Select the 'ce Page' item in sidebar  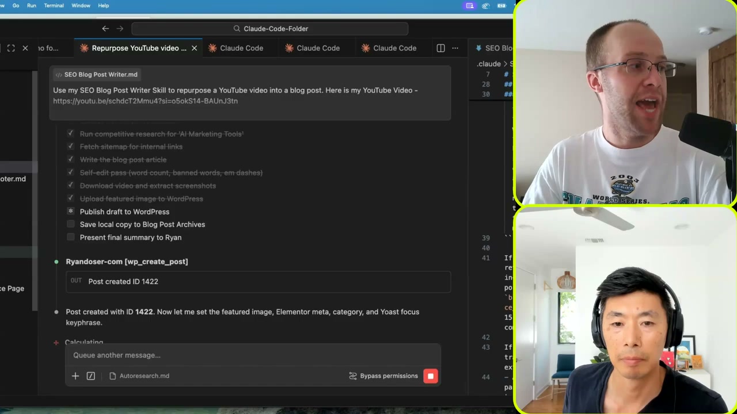coord(12,289)
